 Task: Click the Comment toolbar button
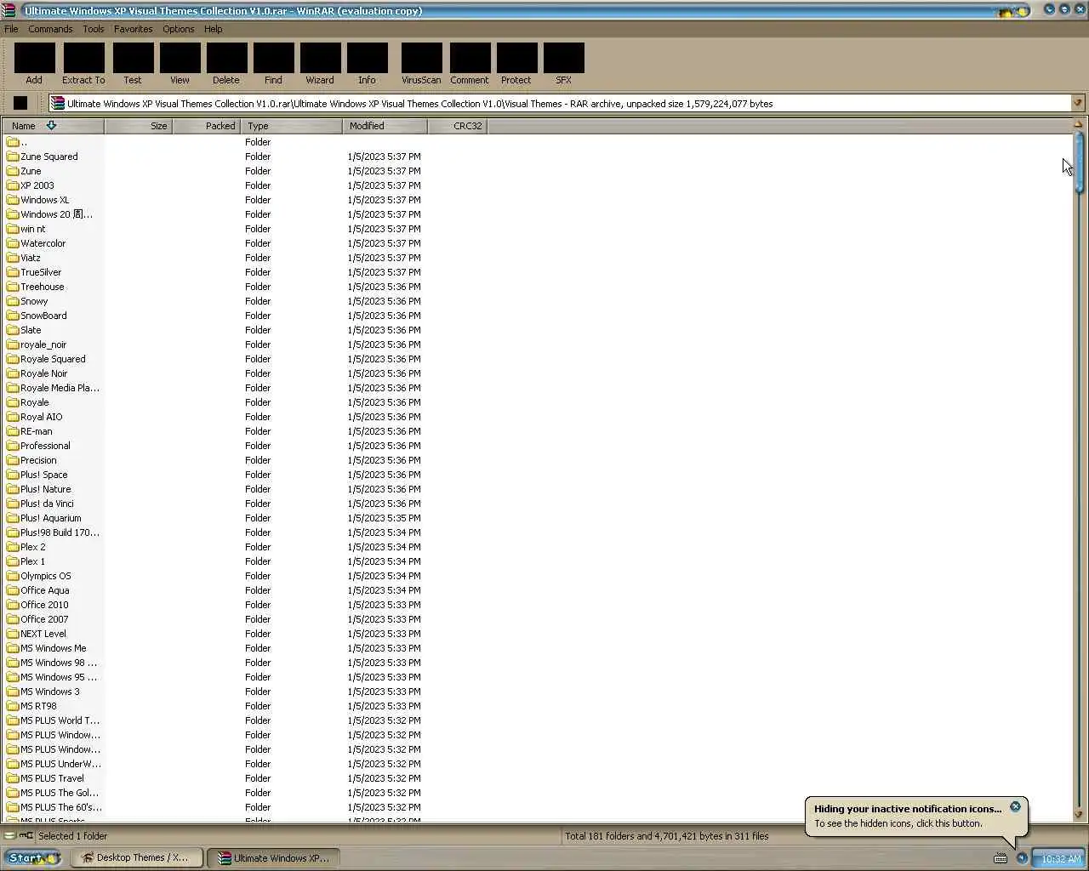(470, 64)
